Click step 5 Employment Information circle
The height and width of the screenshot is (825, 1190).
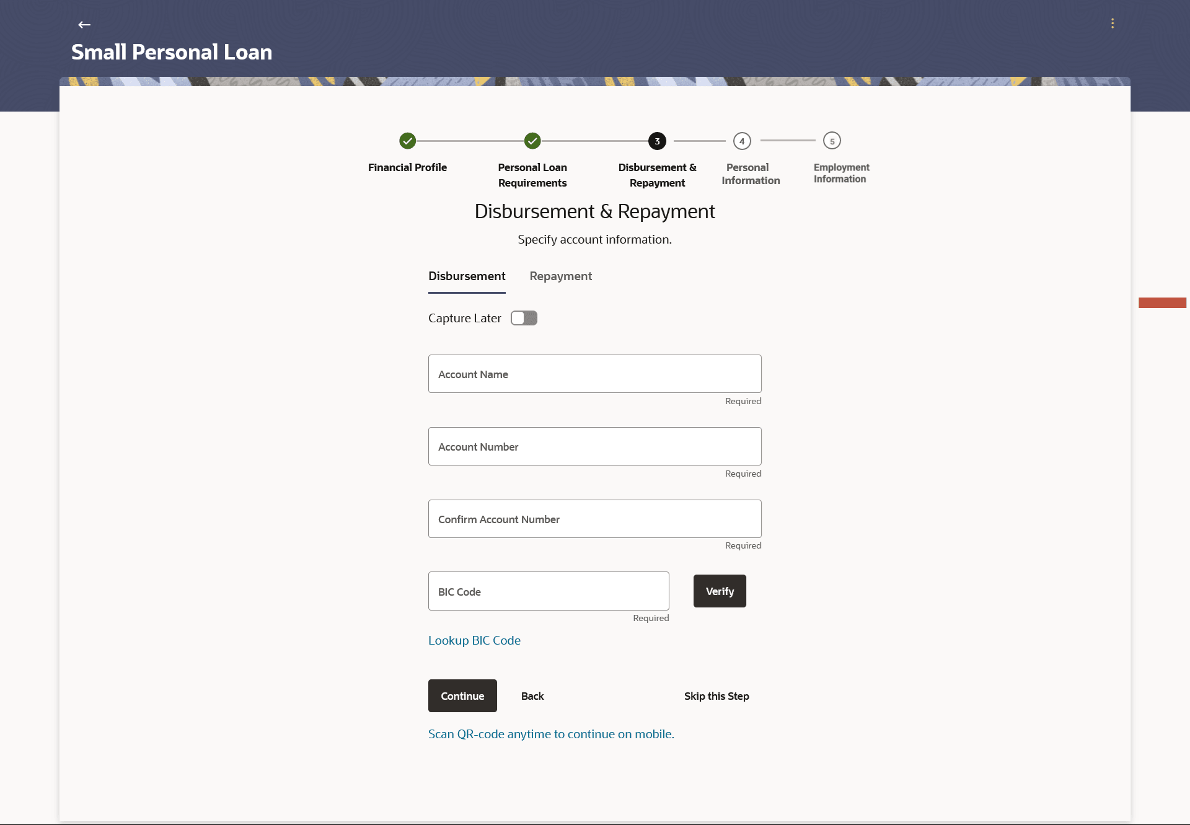tap(832, 141)
